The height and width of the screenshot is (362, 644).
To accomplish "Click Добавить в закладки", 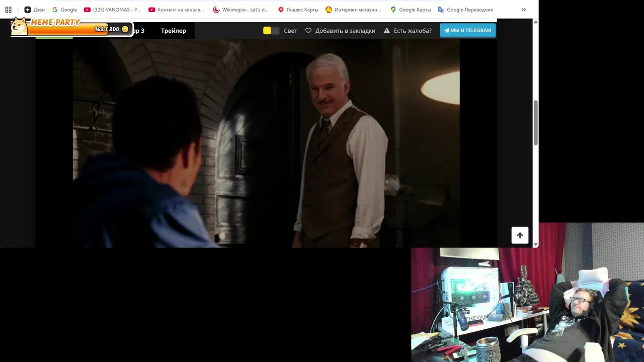I will tap(345, 31).
